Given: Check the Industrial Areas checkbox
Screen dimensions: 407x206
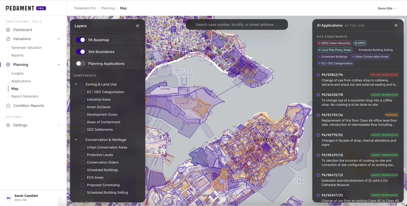Looking at the screenshot, I should click(x=83, y=100).
